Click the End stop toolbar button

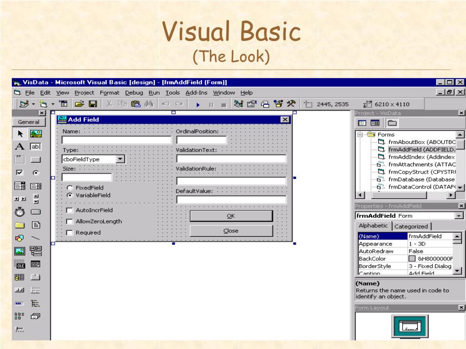point(224,105)
